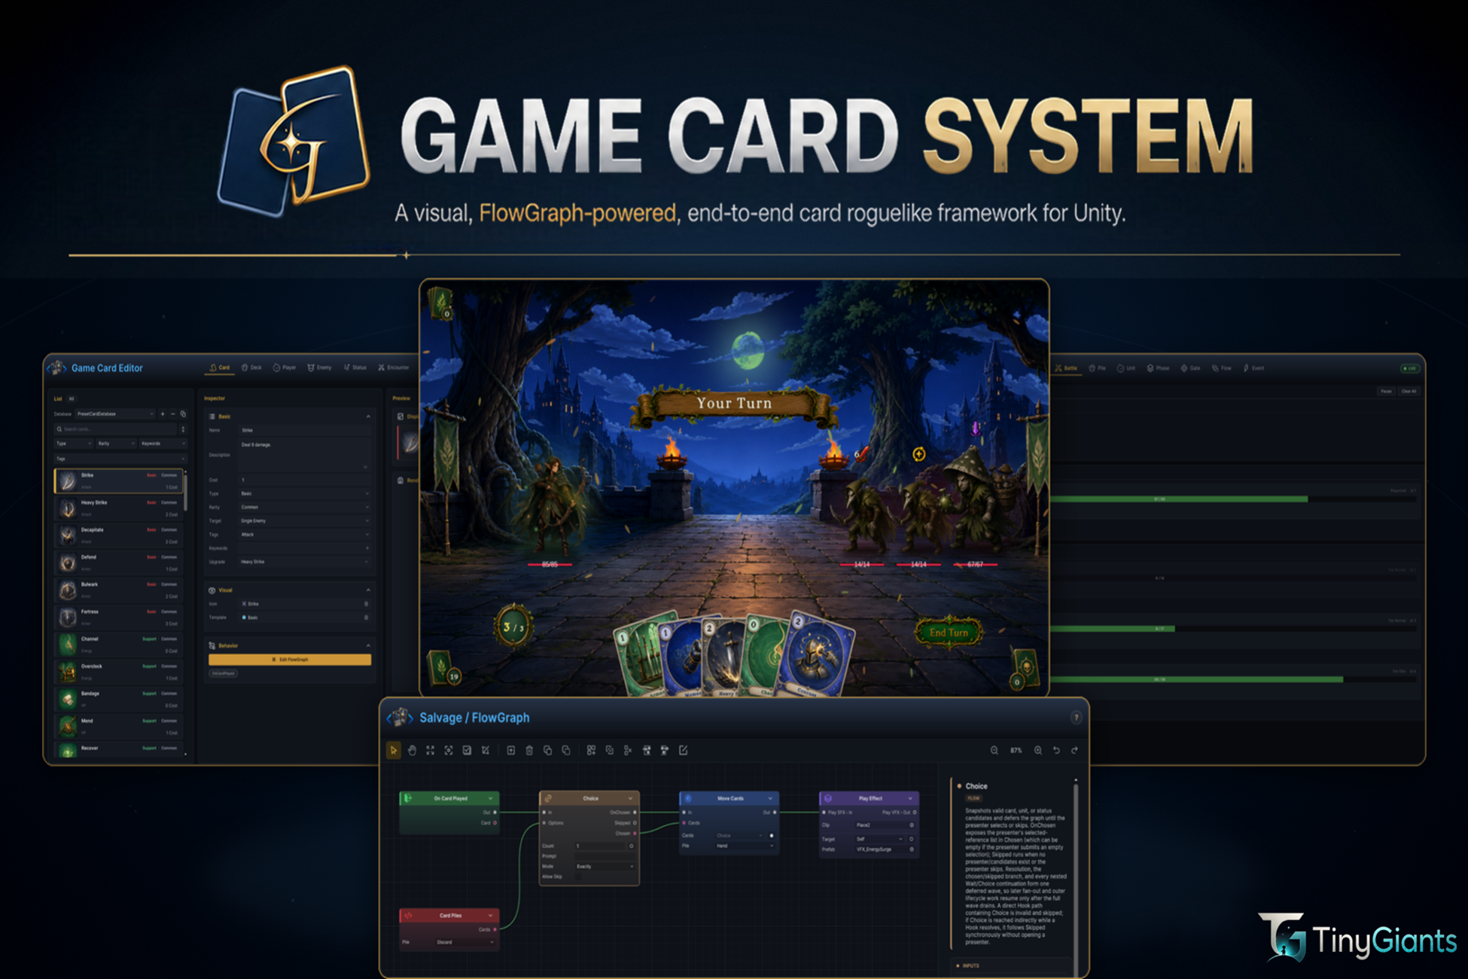Select the Decapitate card in list
Image resolution: width=1468 pixels, height=979 pixels.
118,535
